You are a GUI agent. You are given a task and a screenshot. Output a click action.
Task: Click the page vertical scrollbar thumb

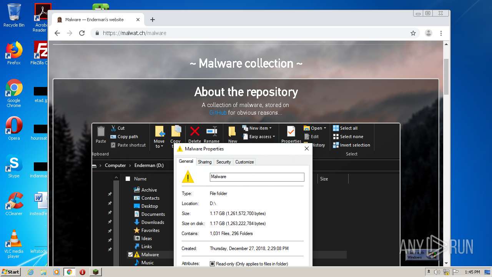(x=446, y=76)
